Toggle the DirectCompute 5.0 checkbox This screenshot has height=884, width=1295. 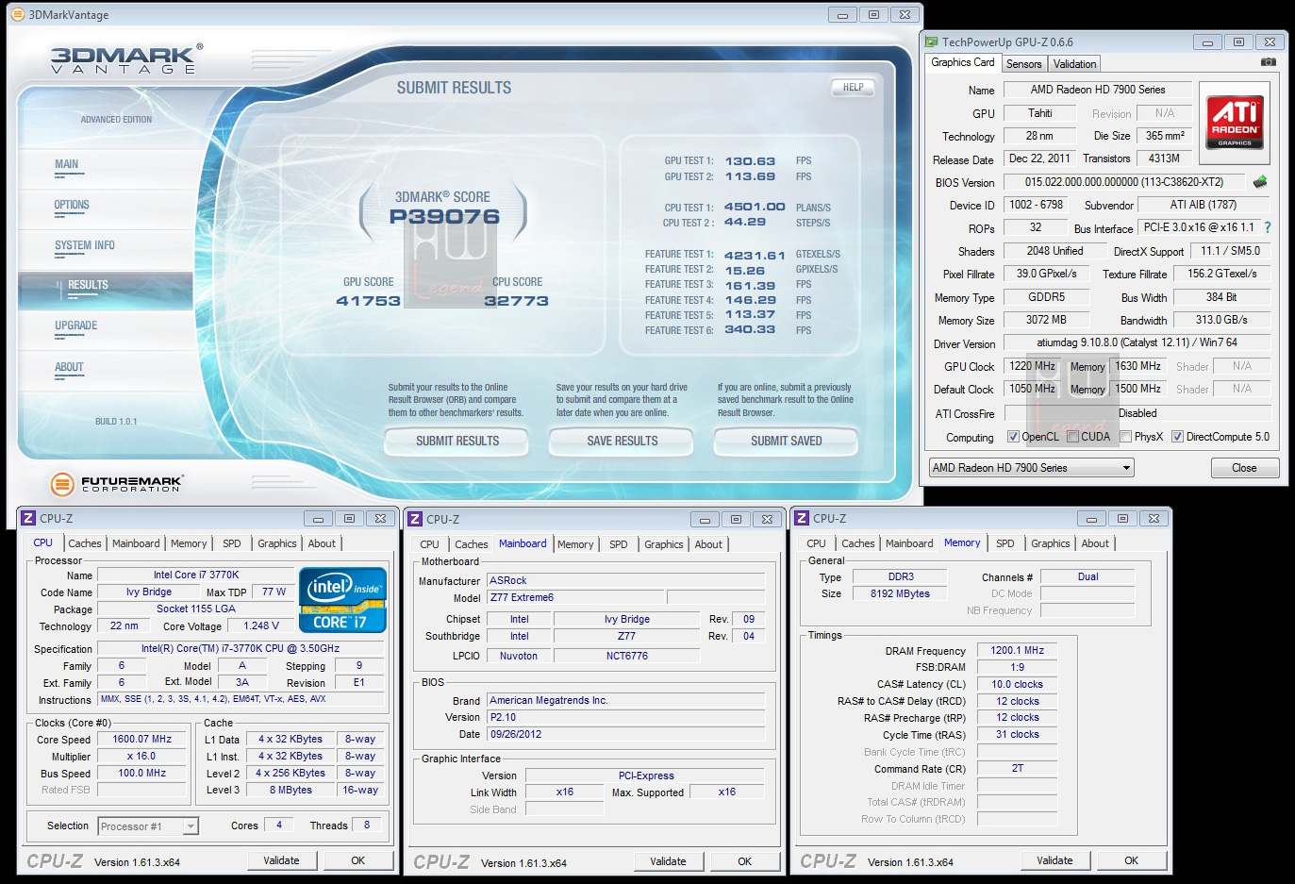click(1177, 437)
